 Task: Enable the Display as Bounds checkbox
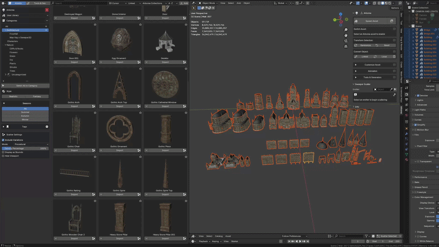pyautogui.click(x=3, y=153)
